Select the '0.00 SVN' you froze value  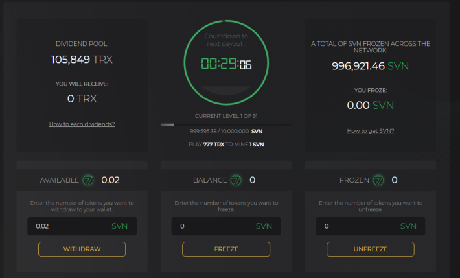(371, 105)
